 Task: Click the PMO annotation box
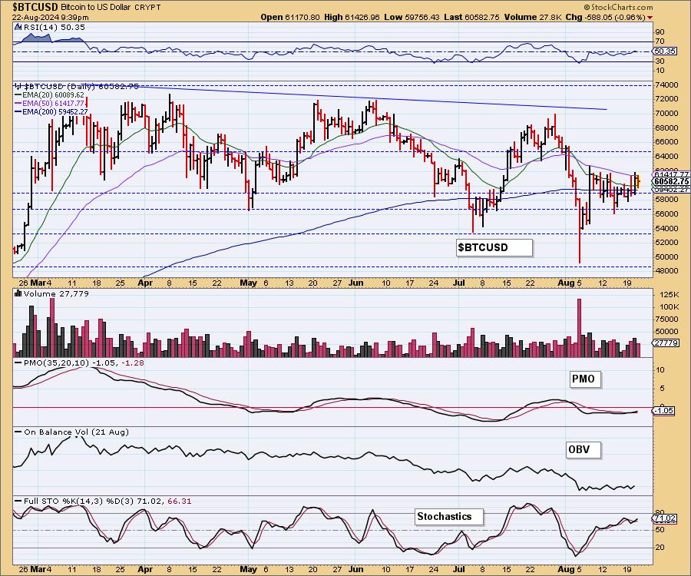tap(584, 379)
